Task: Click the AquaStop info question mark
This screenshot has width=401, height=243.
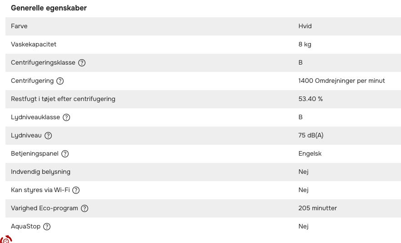Action: click(x=47, y=227)
